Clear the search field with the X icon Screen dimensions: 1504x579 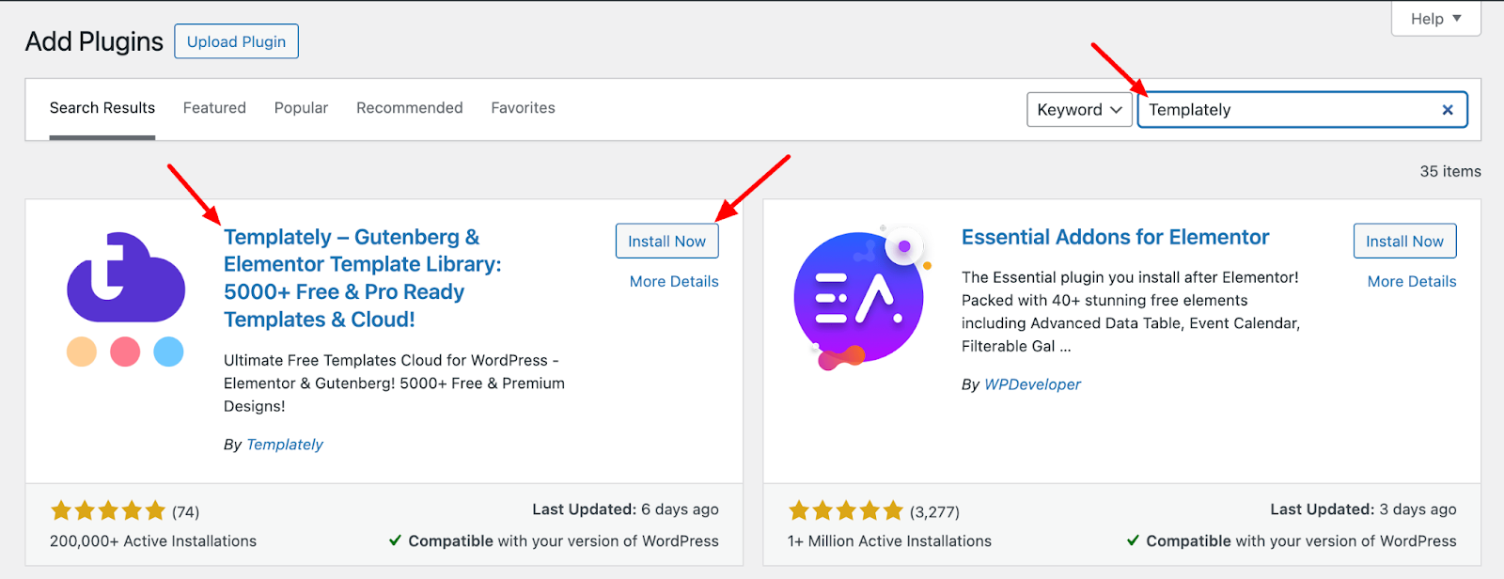(x=1448, y=110)
